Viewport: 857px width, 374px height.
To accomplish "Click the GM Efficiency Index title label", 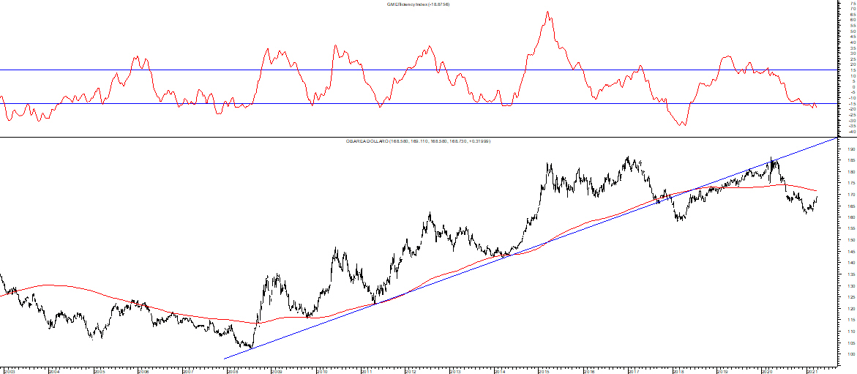I will (418, 4).
